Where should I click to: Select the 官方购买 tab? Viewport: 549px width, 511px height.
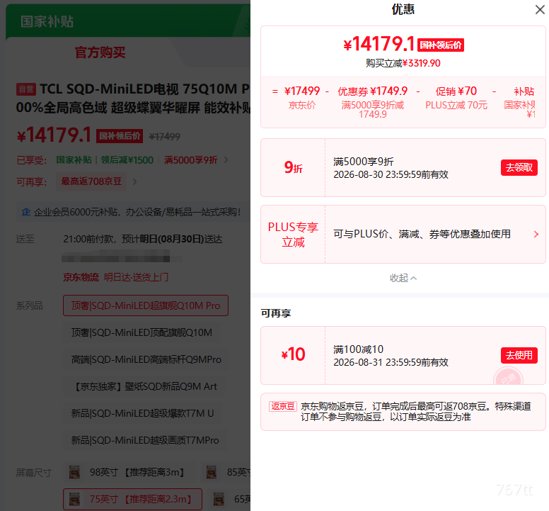[100, 52]
